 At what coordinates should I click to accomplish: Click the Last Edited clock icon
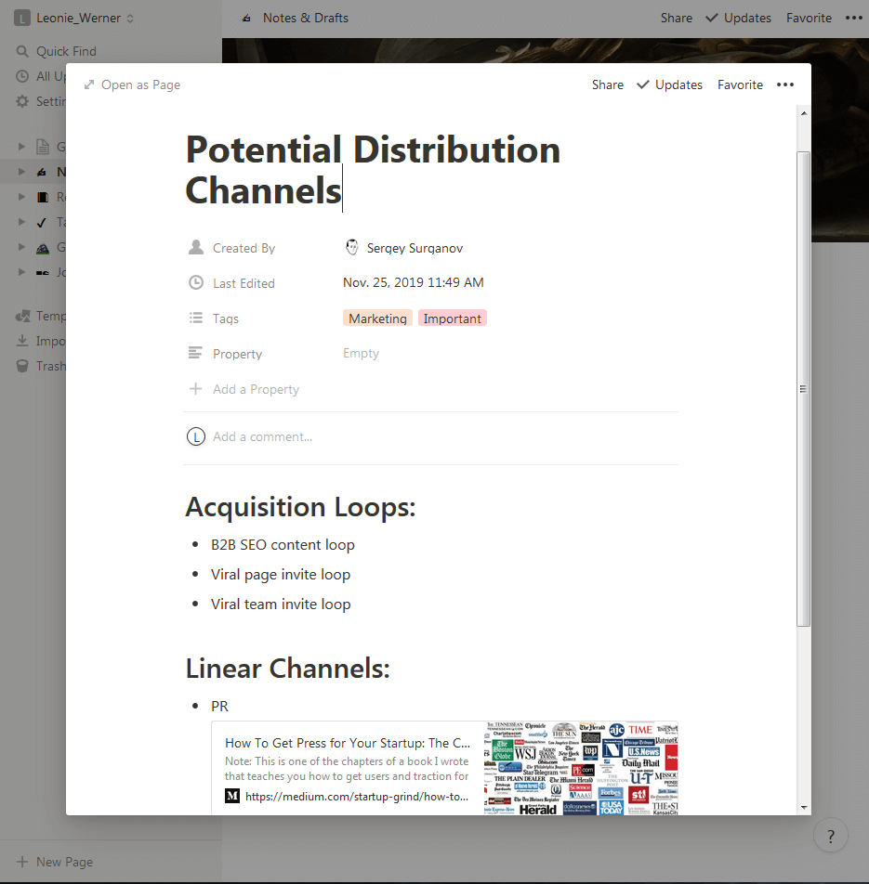coord(196,283)
